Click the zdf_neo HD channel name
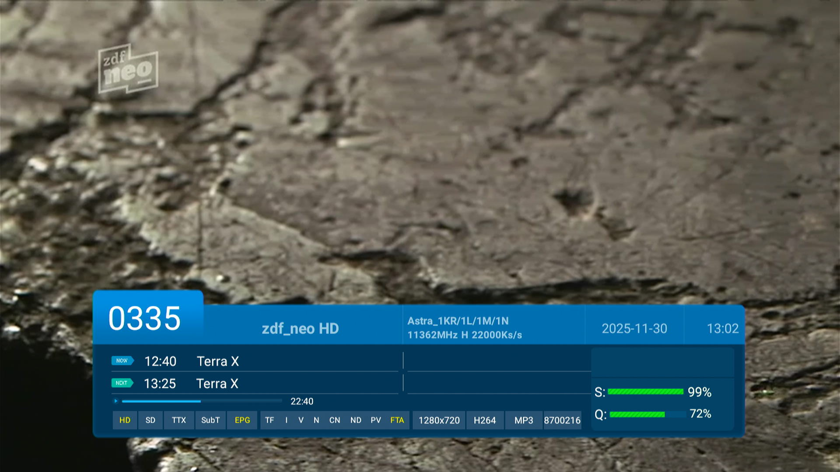Viewport: 840px width, 472px height. (300, 329)
